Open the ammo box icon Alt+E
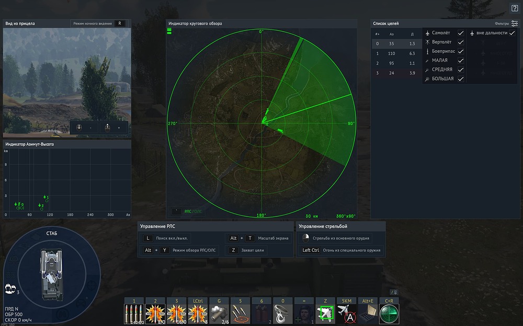The height and width of the screenshot is (326, 523). click(x=368, y=314)
